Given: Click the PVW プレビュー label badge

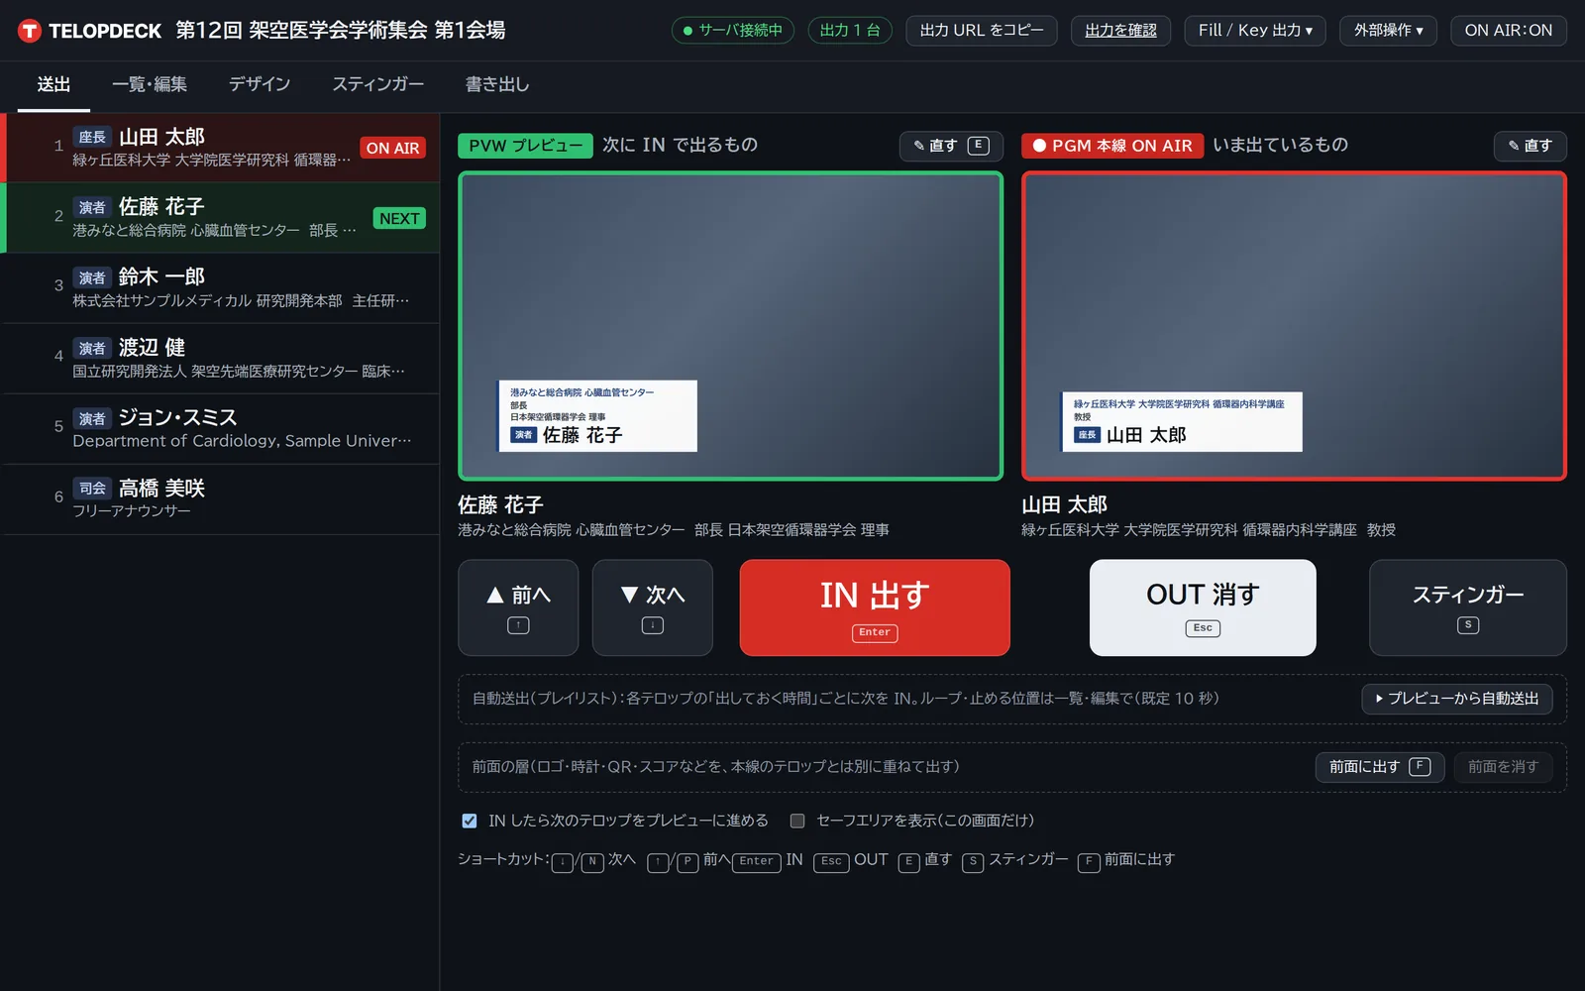Looking at the screenshot, I should tap(525, 146).
